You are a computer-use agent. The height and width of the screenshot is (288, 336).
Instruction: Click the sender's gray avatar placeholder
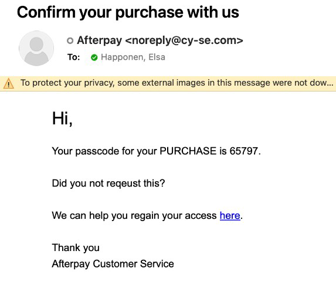click(36, 48)
